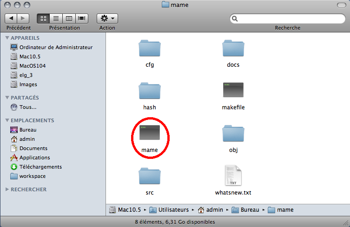Click admin in the path bar
The height and width of the screenshot is (227, 350).
211,210
